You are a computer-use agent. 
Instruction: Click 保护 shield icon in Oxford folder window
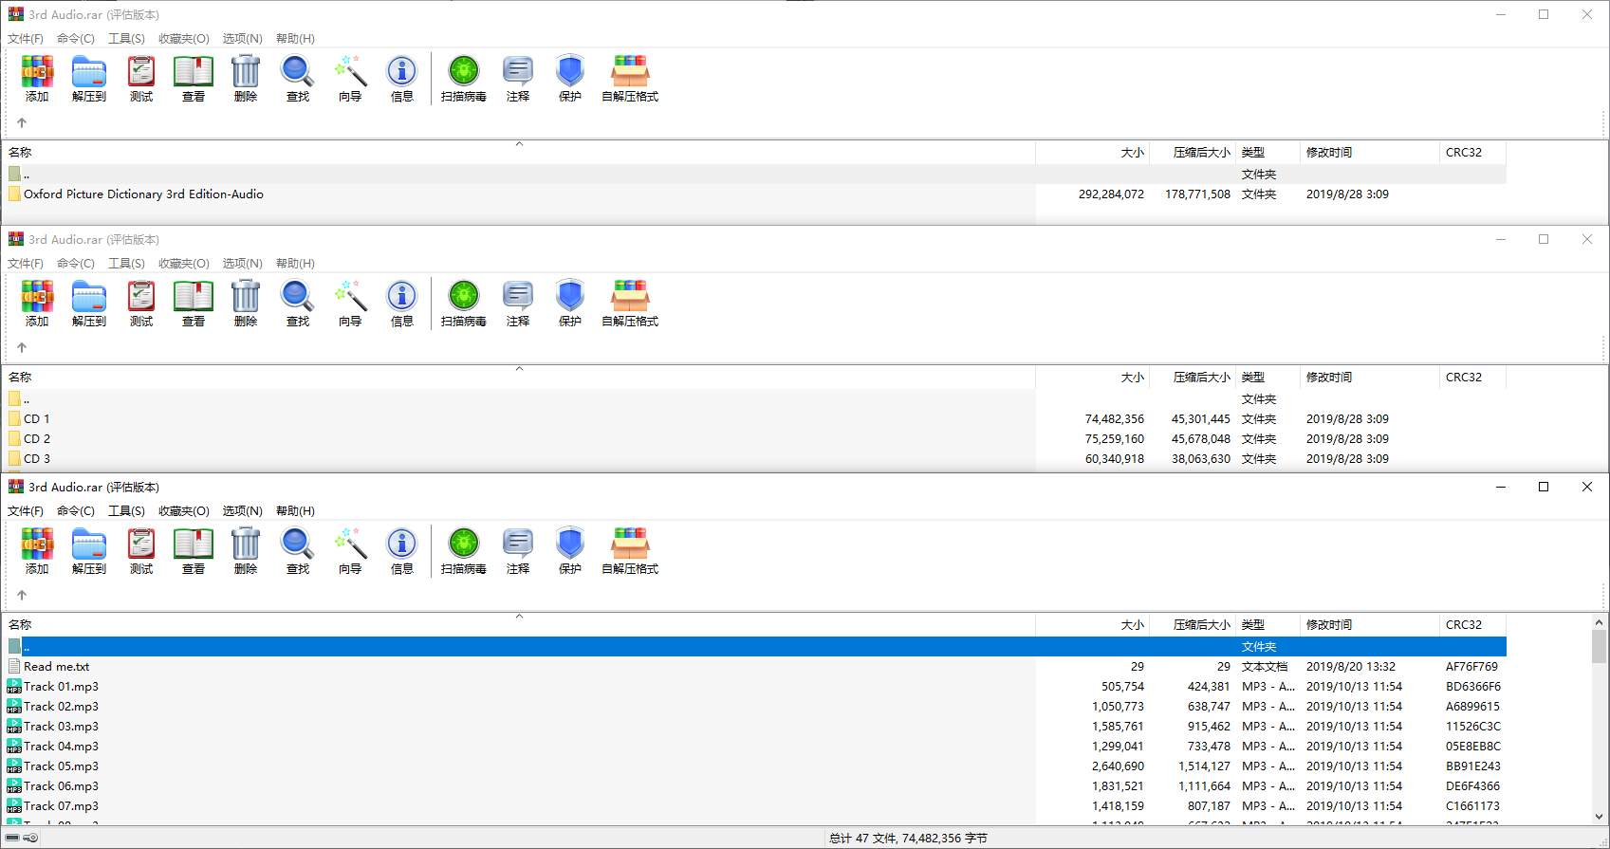569,79
